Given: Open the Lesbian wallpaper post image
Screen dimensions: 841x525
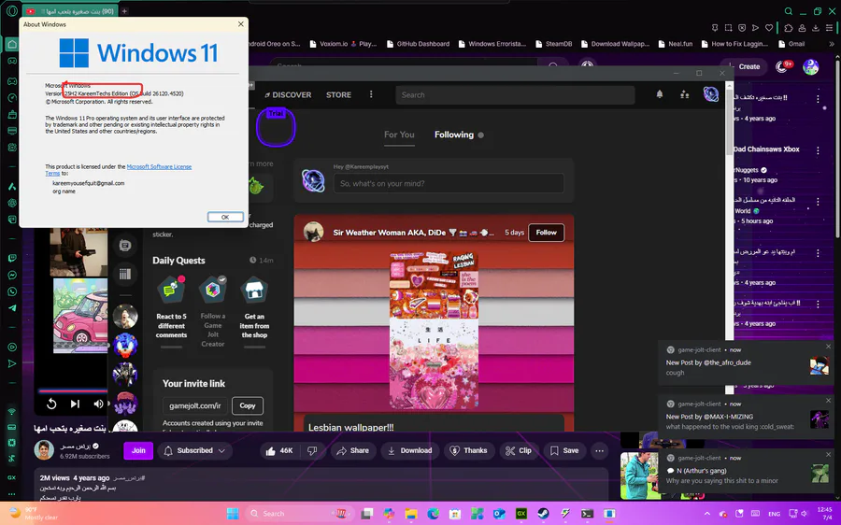Looking at the screenshot, I should tap(434, 331).
